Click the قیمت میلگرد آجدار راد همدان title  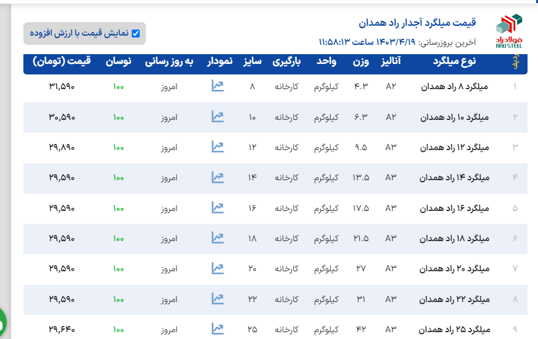tap(417, 23)
